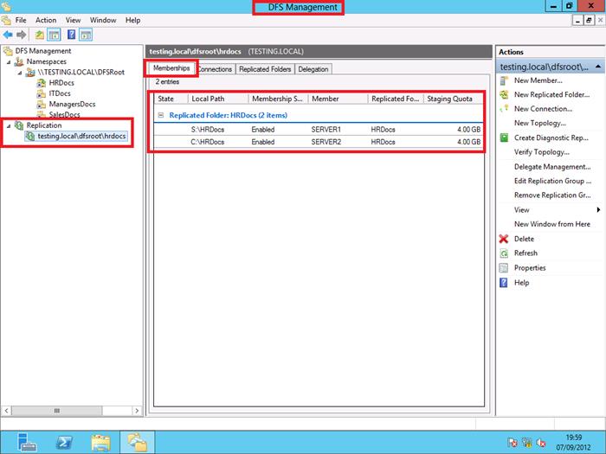Collapse the testing.local\dfsroot actions section arrow
The height and width of the screenshot is (454, 606).
tap(598, 67)
